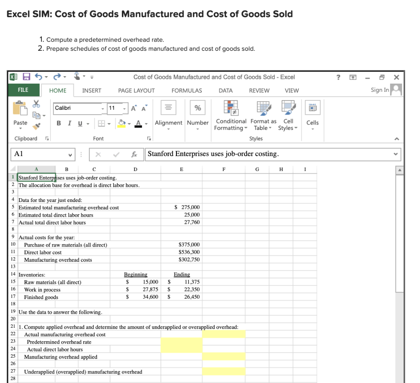The width and height of the screenshot is (420, 383).
Task: Click the Paste clipboard icon
Action: [20, 108]
